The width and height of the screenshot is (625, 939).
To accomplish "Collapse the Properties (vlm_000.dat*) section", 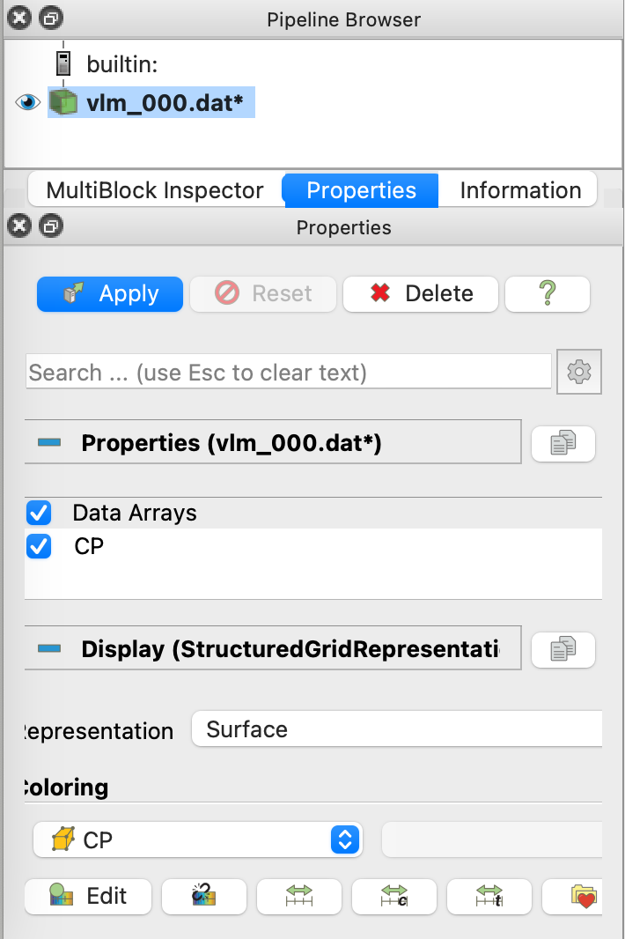I will (49, 442).
